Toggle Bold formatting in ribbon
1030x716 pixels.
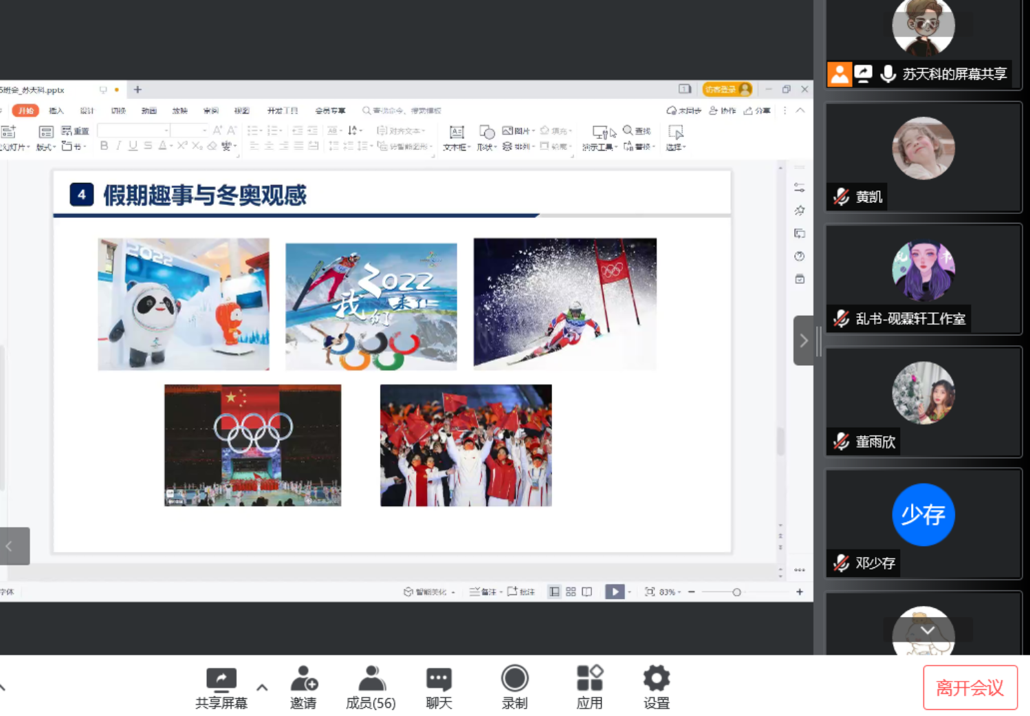pyautogui.click(x=104, y=146)
